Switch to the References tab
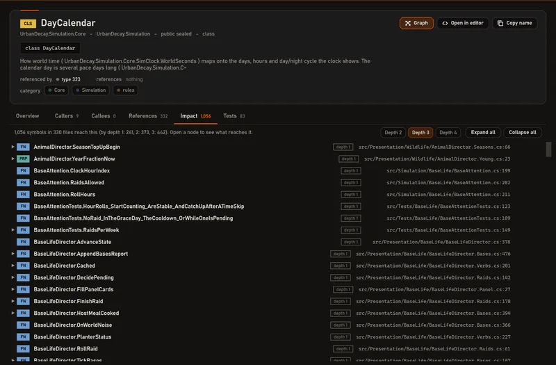The image size is (556, 365). [148, 116]
